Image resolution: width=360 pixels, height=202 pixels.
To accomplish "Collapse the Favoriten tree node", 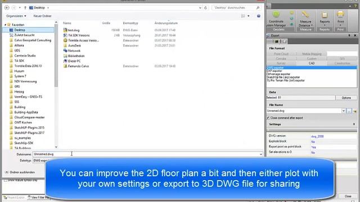I will [5, 25].
